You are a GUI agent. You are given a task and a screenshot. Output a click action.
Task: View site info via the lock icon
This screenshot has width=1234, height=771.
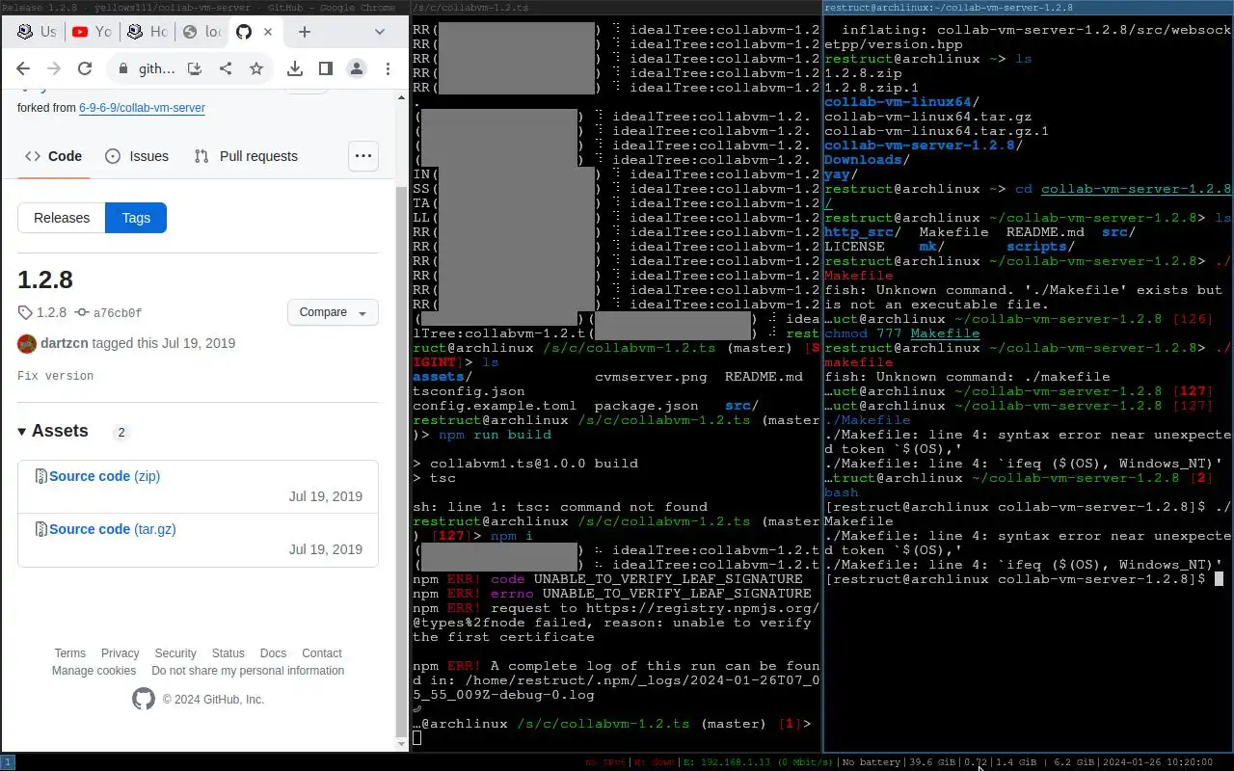pos(122,68)
